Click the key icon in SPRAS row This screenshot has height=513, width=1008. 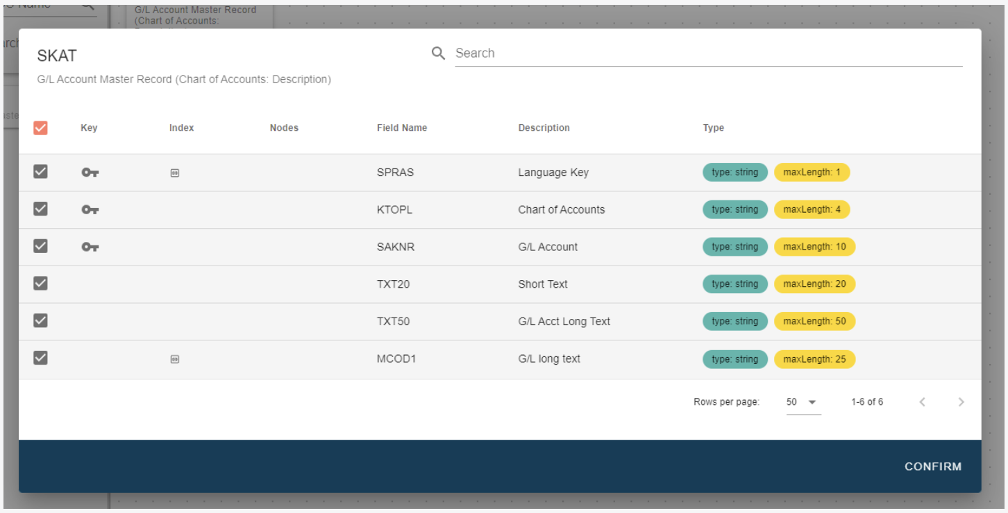click(90, 173)
